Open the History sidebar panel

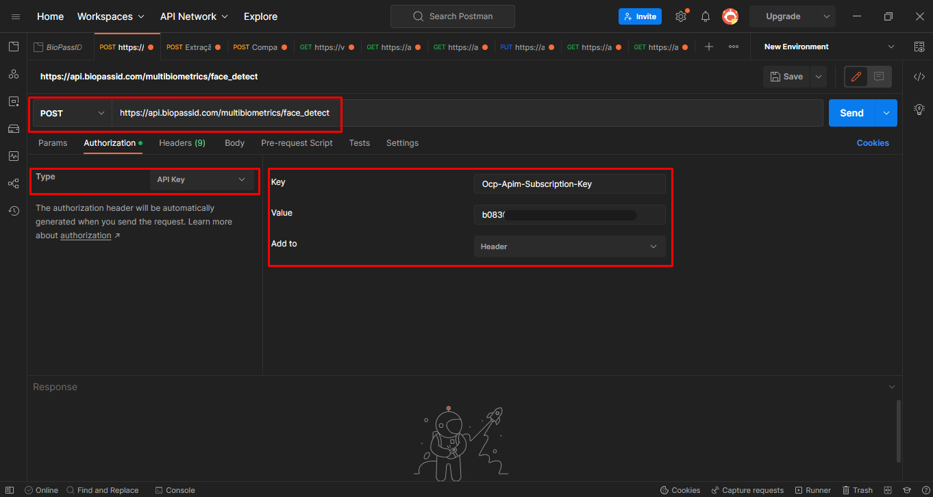[x=14, y=211]
